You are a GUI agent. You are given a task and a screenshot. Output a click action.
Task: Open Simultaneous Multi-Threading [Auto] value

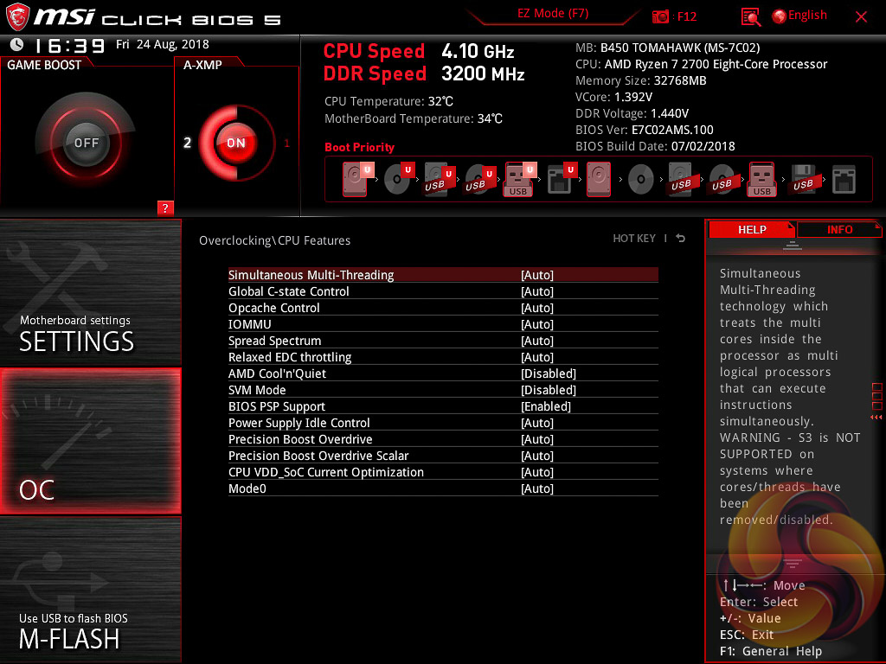(536, 275)
